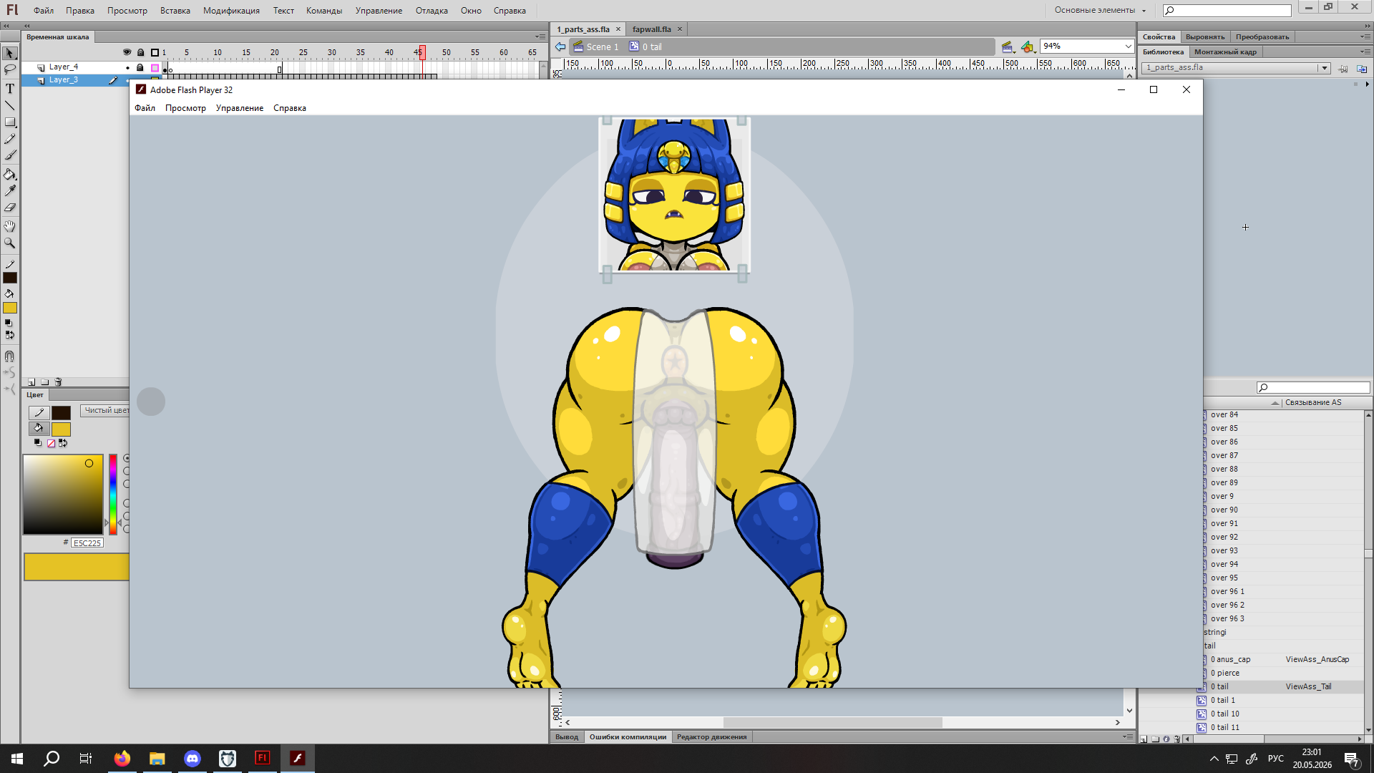Open the color type dropdown Чистый цвет
Viewport: 1374px width, 773px height.
click(x=105, y=410)
